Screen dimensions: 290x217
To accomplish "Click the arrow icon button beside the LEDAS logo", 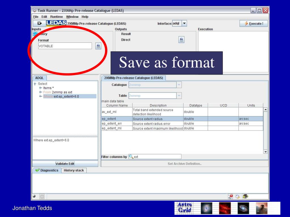I will [39, 23].
